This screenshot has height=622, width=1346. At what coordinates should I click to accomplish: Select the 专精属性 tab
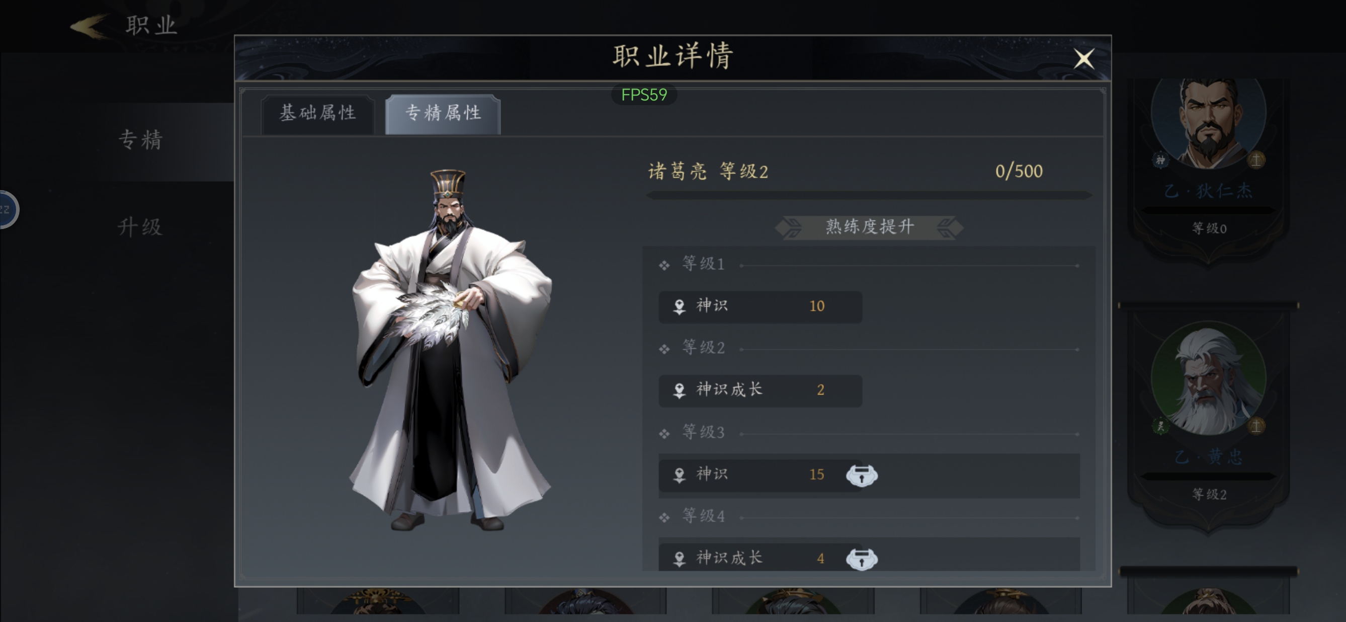(x=443, y=113)
